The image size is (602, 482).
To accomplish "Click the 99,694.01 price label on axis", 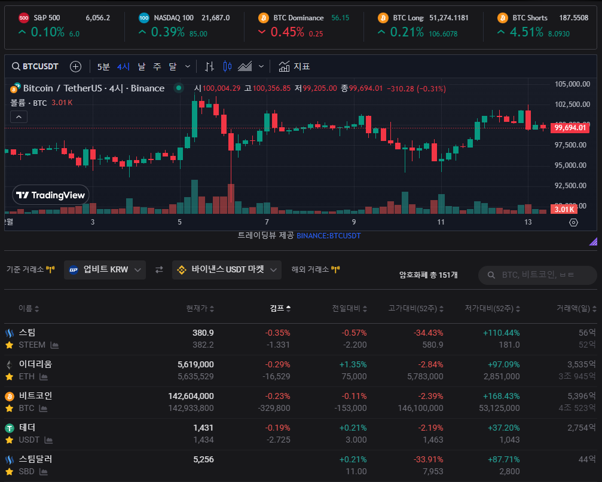I will point(570,128).
